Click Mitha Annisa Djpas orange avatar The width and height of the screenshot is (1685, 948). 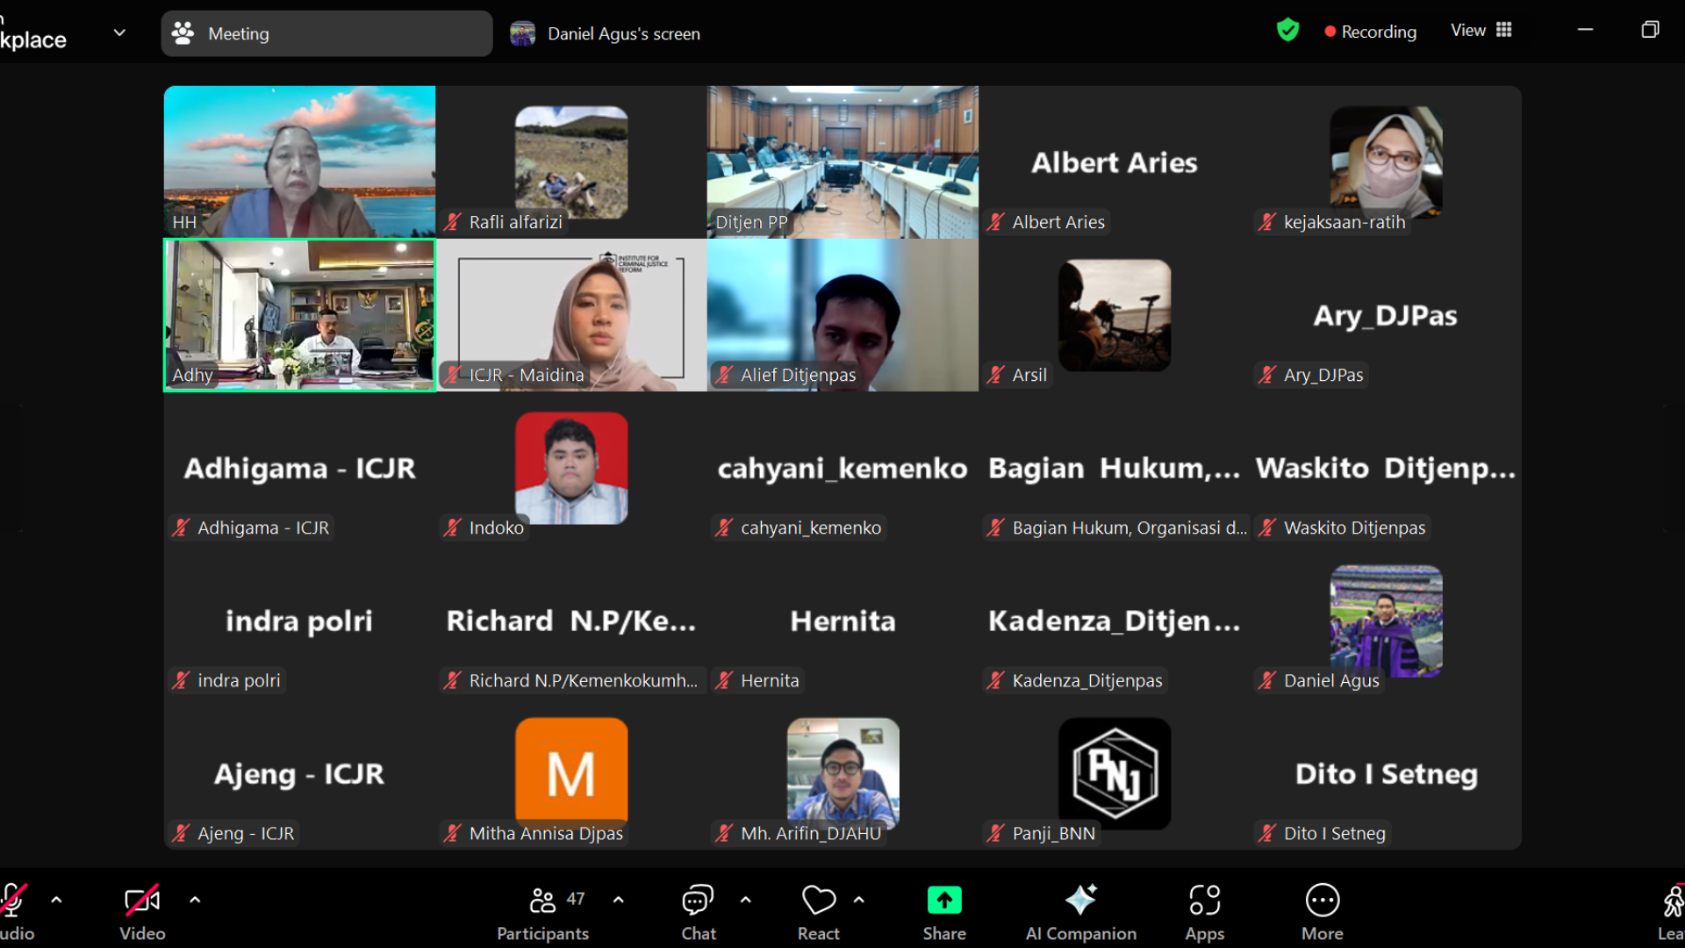click(571, 772)
